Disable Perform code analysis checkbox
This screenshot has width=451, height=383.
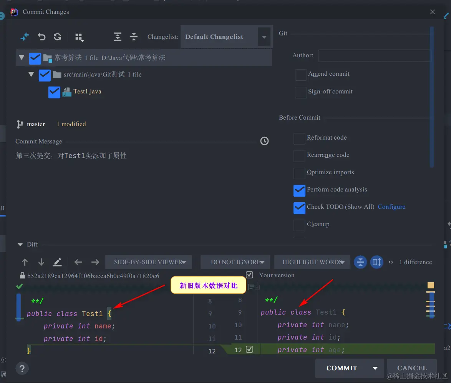click(x=299, y=191)
